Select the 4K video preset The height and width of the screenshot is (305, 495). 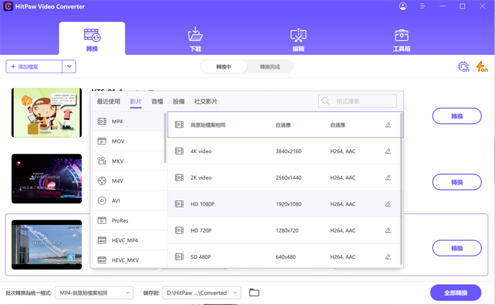284,151
